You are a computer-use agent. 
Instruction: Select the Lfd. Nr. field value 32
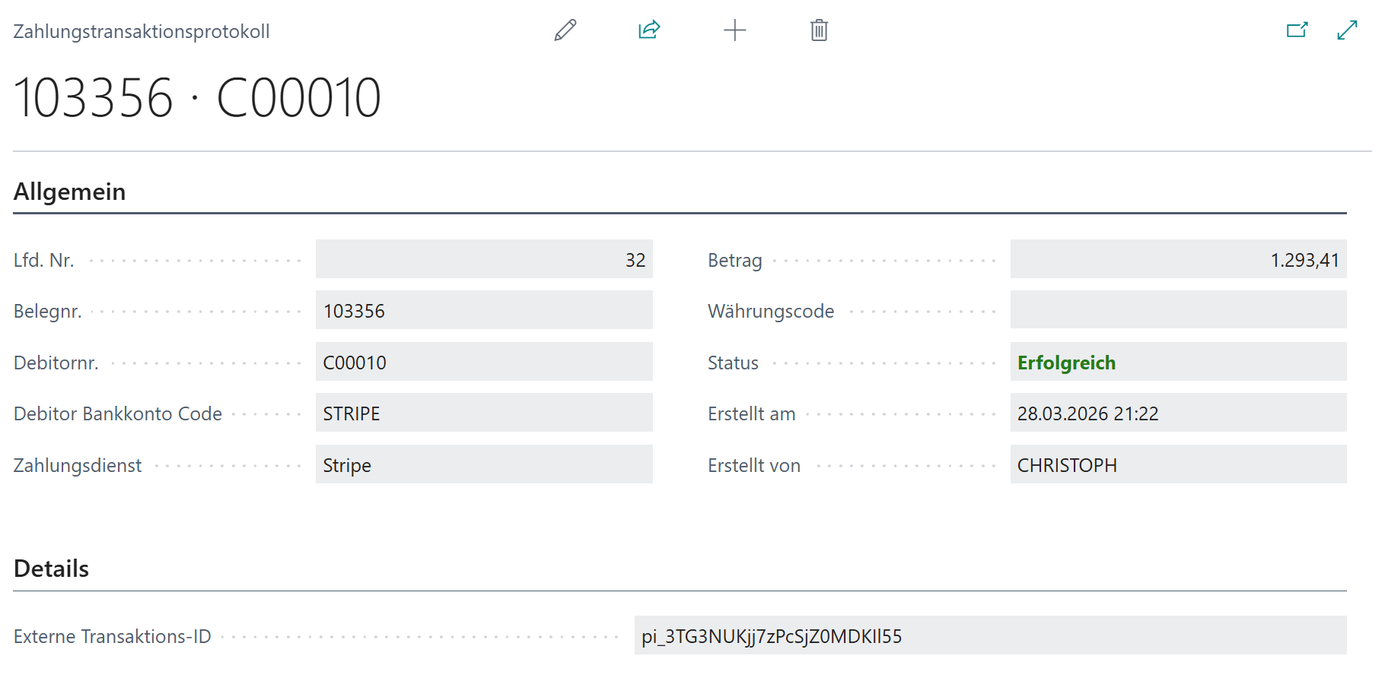click(x=484, y=260)
